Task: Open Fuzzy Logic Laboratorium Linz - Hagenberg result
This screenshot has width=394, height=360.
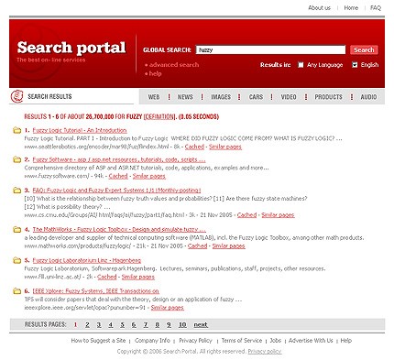Action: (x=87, y=260)
